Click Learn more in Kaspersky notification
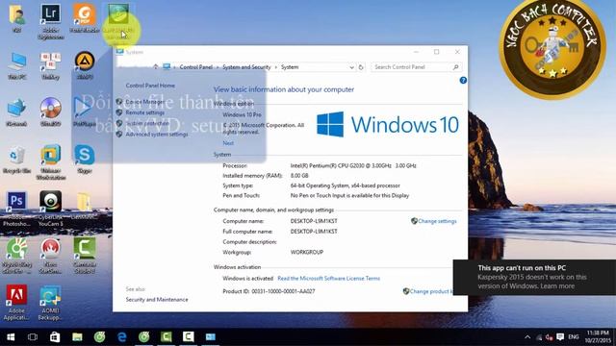Viewport: 616px width, 346px height. tap(557, 286)
